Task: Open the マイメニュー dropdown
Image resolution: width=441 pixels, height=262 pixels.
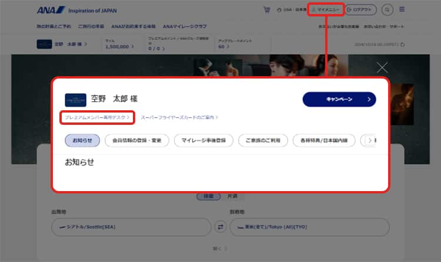Action: [x=325, y=10]
